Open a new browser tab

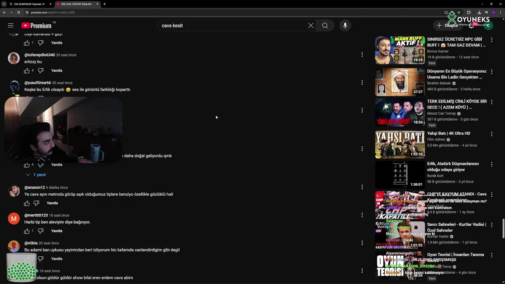click(x=105, y=4)
